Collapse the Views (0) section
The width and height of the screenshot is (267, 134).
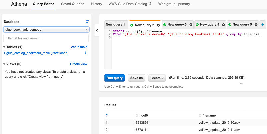click(x=4, y=64)
